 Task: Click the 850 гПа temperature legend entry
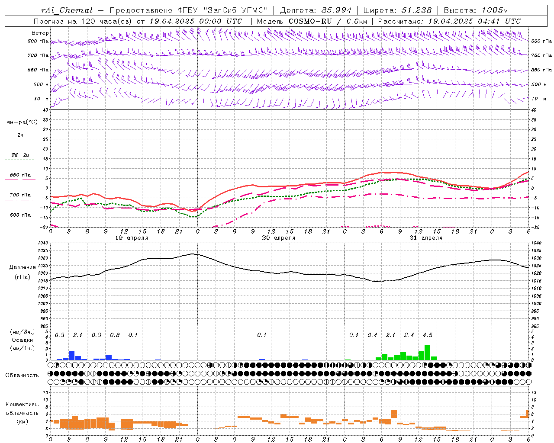pyautogui.click(x=20, y=175)
